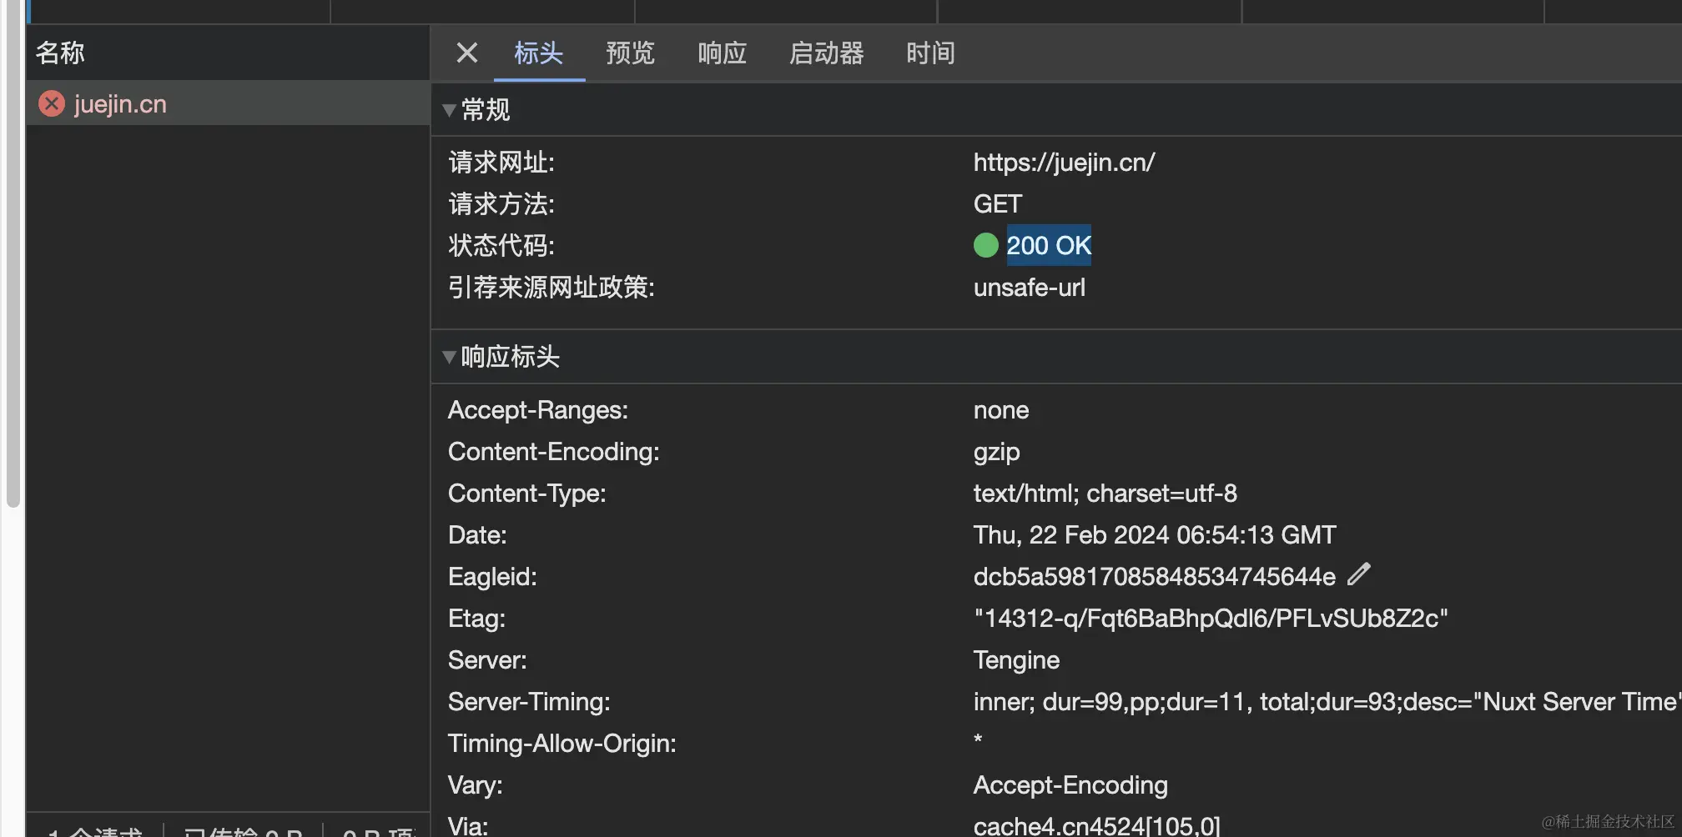Screen dimensions: 1682x837
Task: Select the juejin.cn request row
Action: pyautogui.click(x=228, y=103)
